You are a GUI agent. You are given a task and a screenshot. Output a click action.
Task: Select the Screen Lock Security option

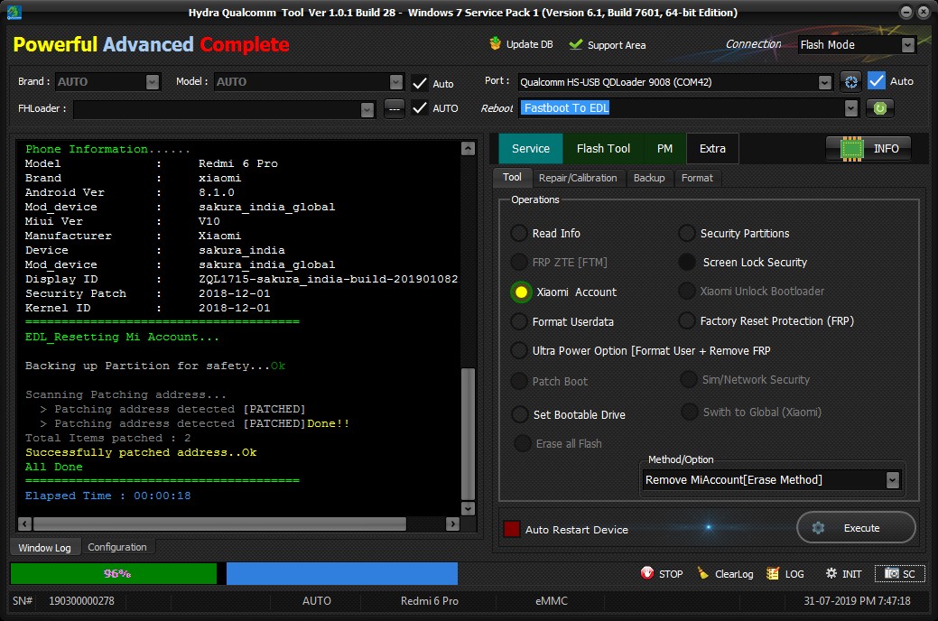point(687,262)
